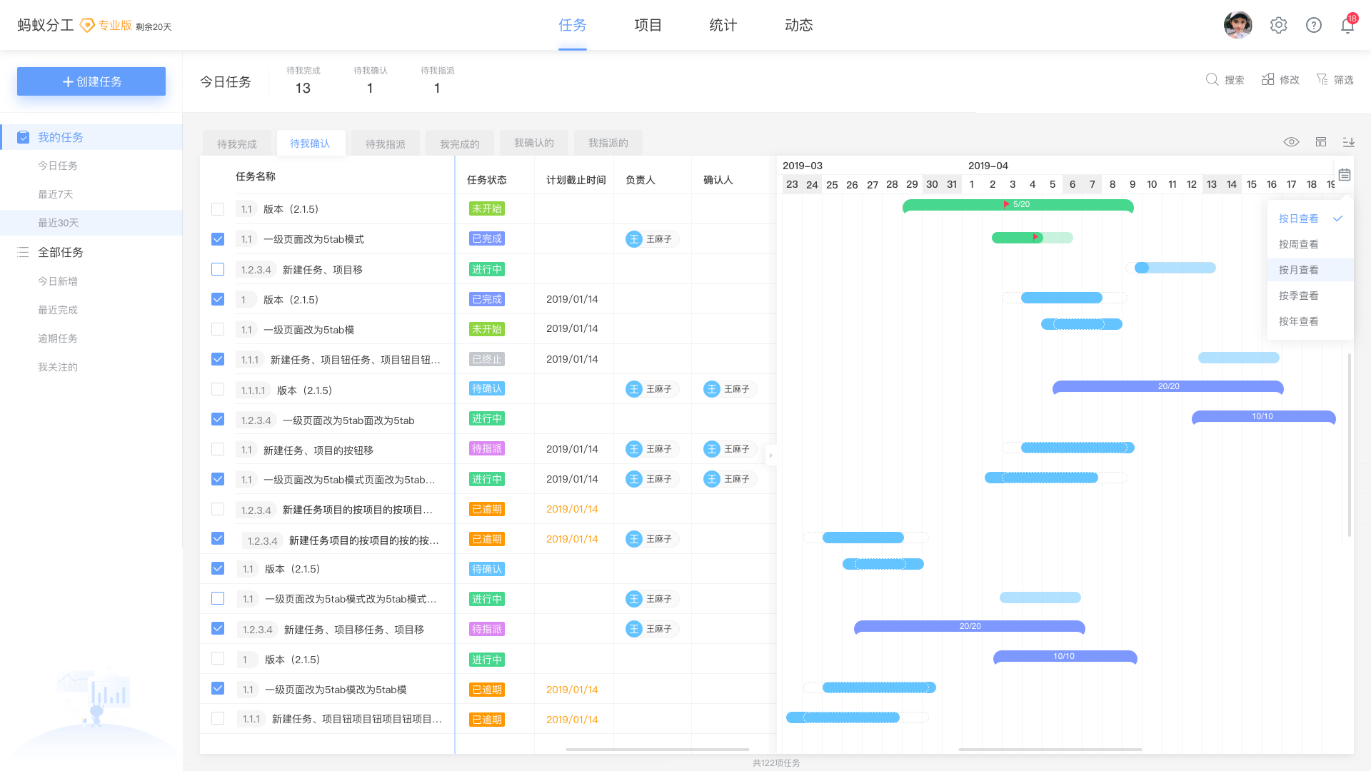Uncheck the selected checkbox of 一级页面改为5tab模式 task

[x=218, y=239]
